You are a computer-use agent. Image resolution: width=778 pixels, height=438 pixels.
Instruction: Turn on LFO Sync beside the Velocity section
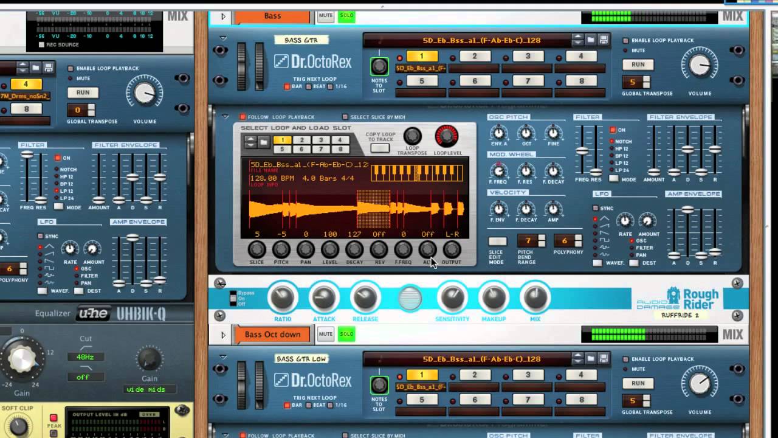[x=596, y=208]
